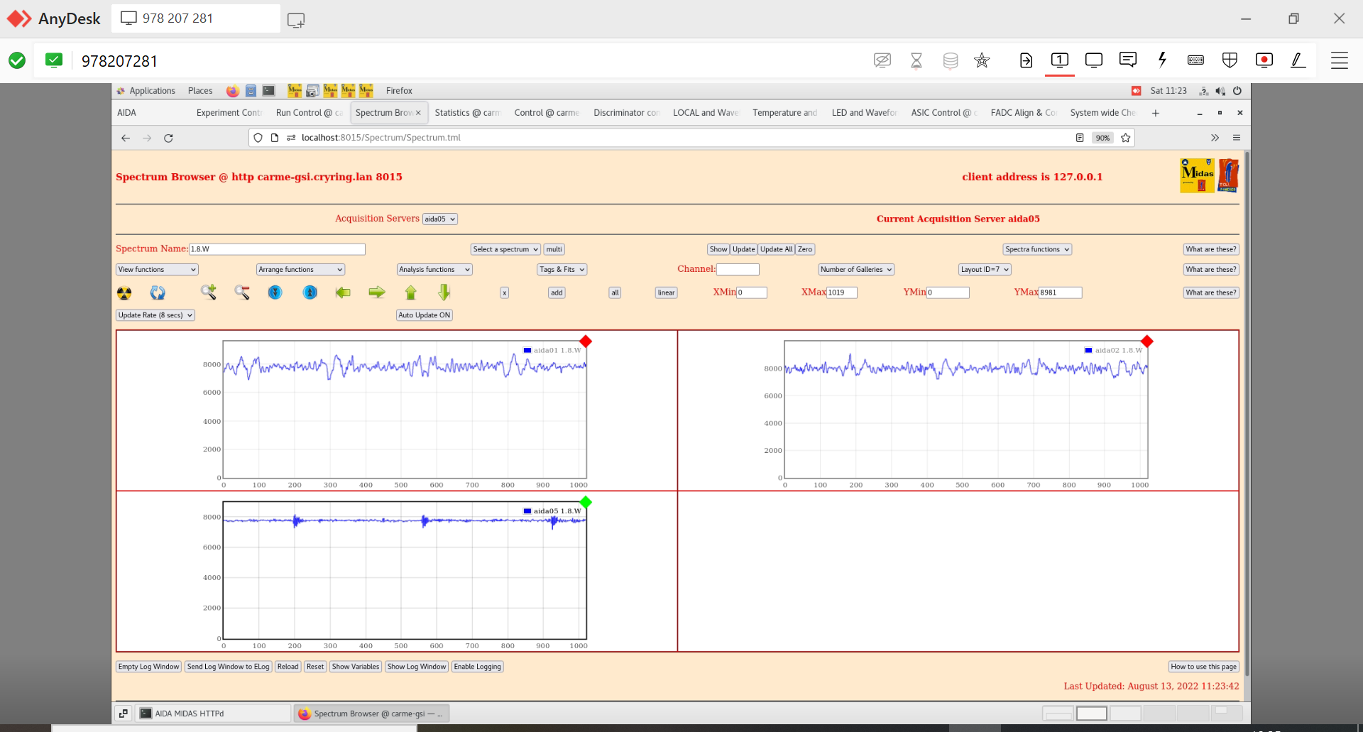Expand the View functions dropdown
Screen dimensions: 1363x732
(x=157, y=270)
